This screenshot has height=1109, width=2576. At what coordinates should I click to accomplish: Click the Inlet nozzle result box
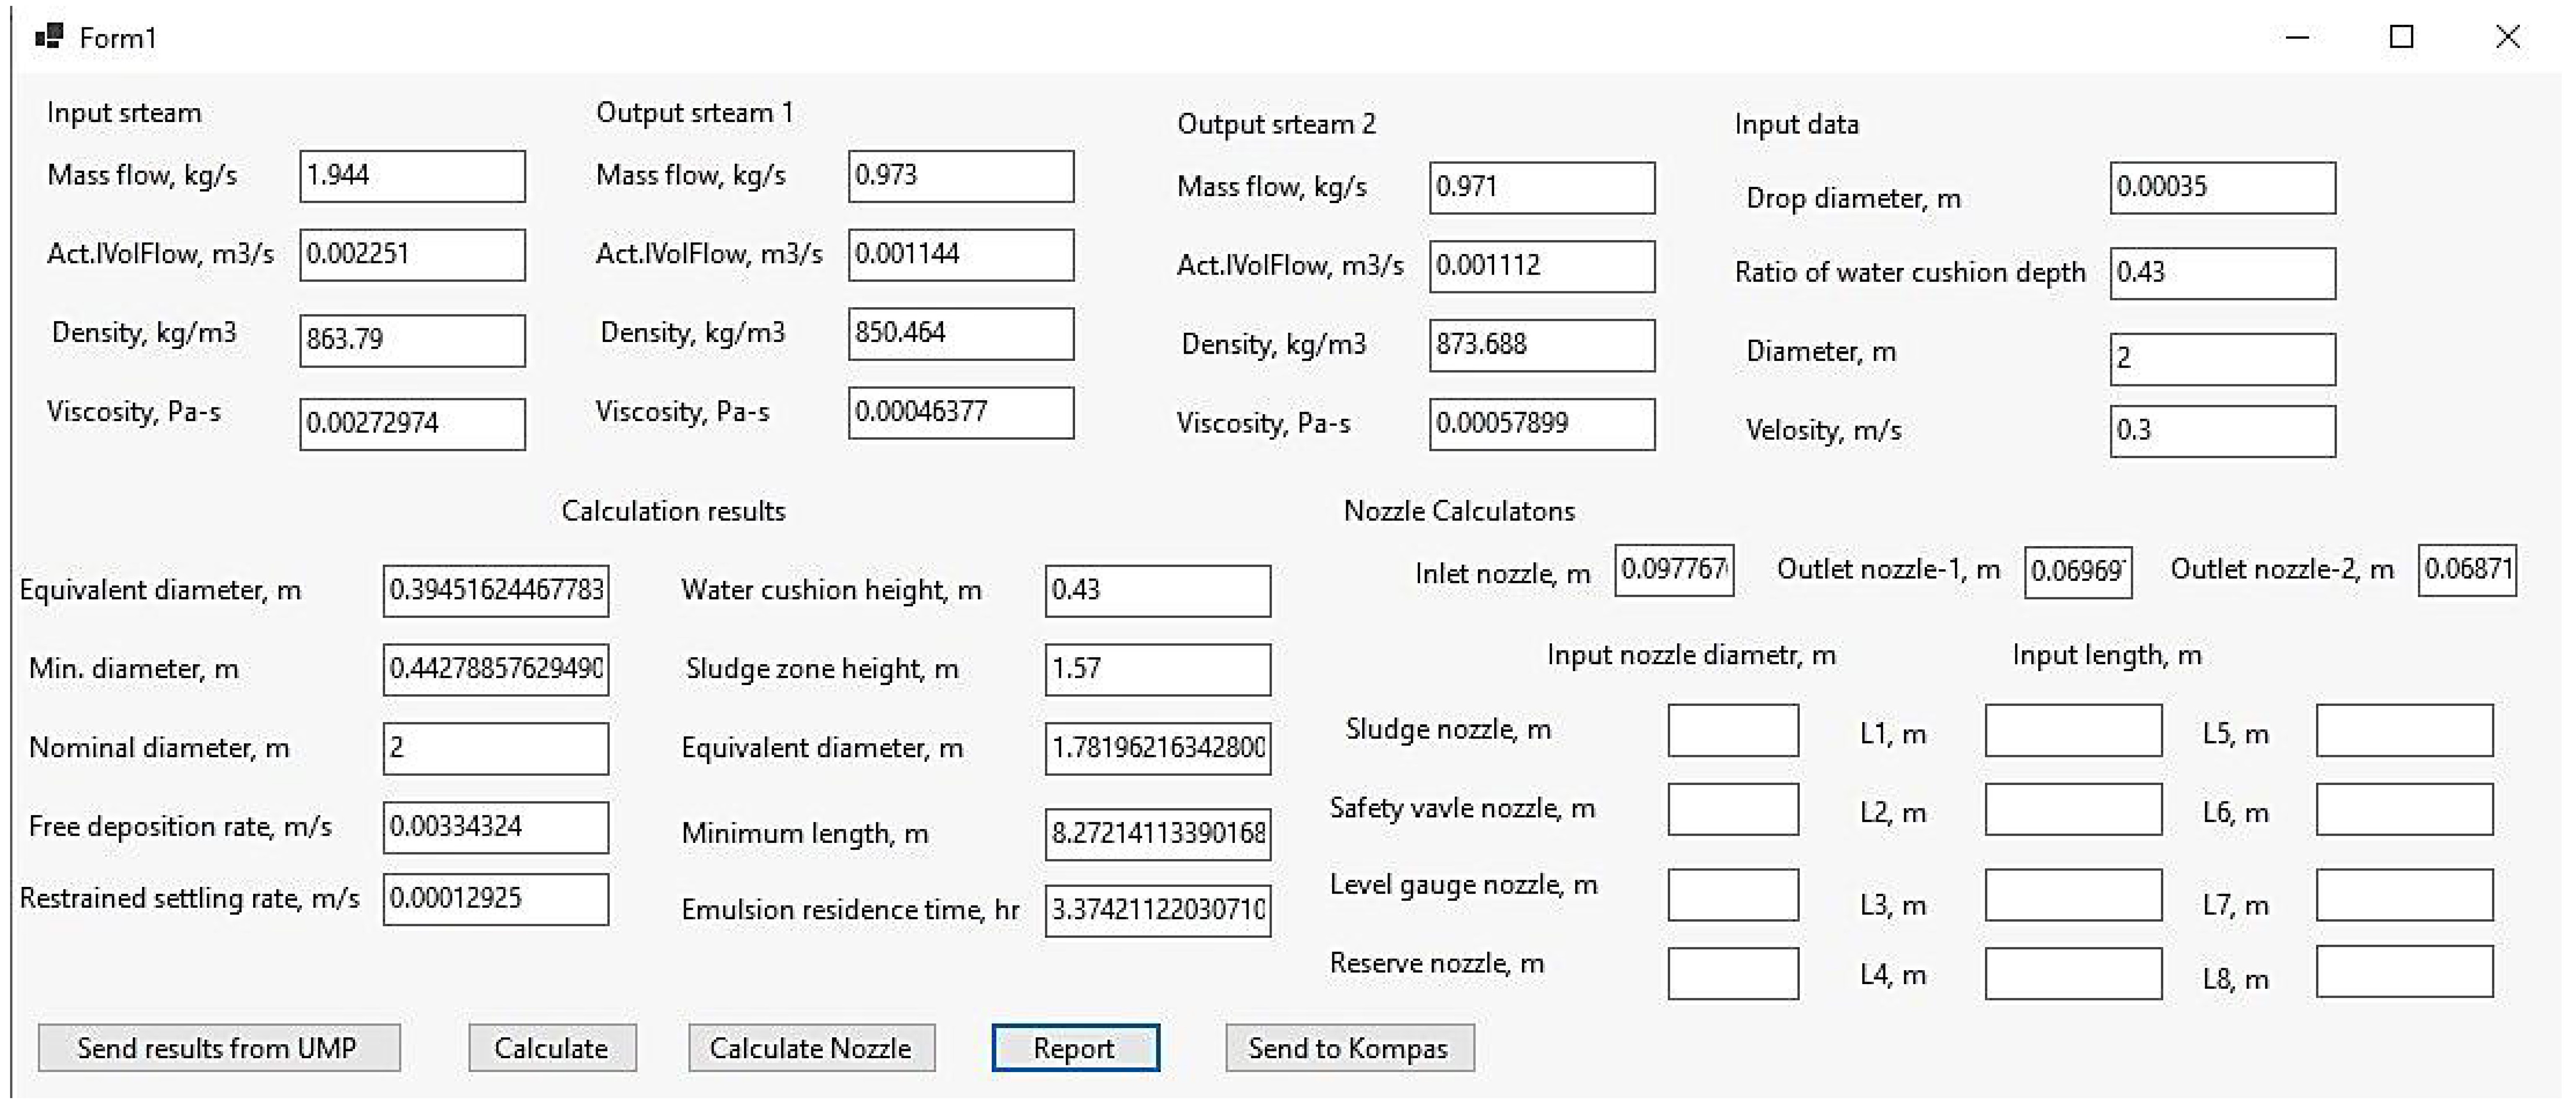coord(1673,570)
